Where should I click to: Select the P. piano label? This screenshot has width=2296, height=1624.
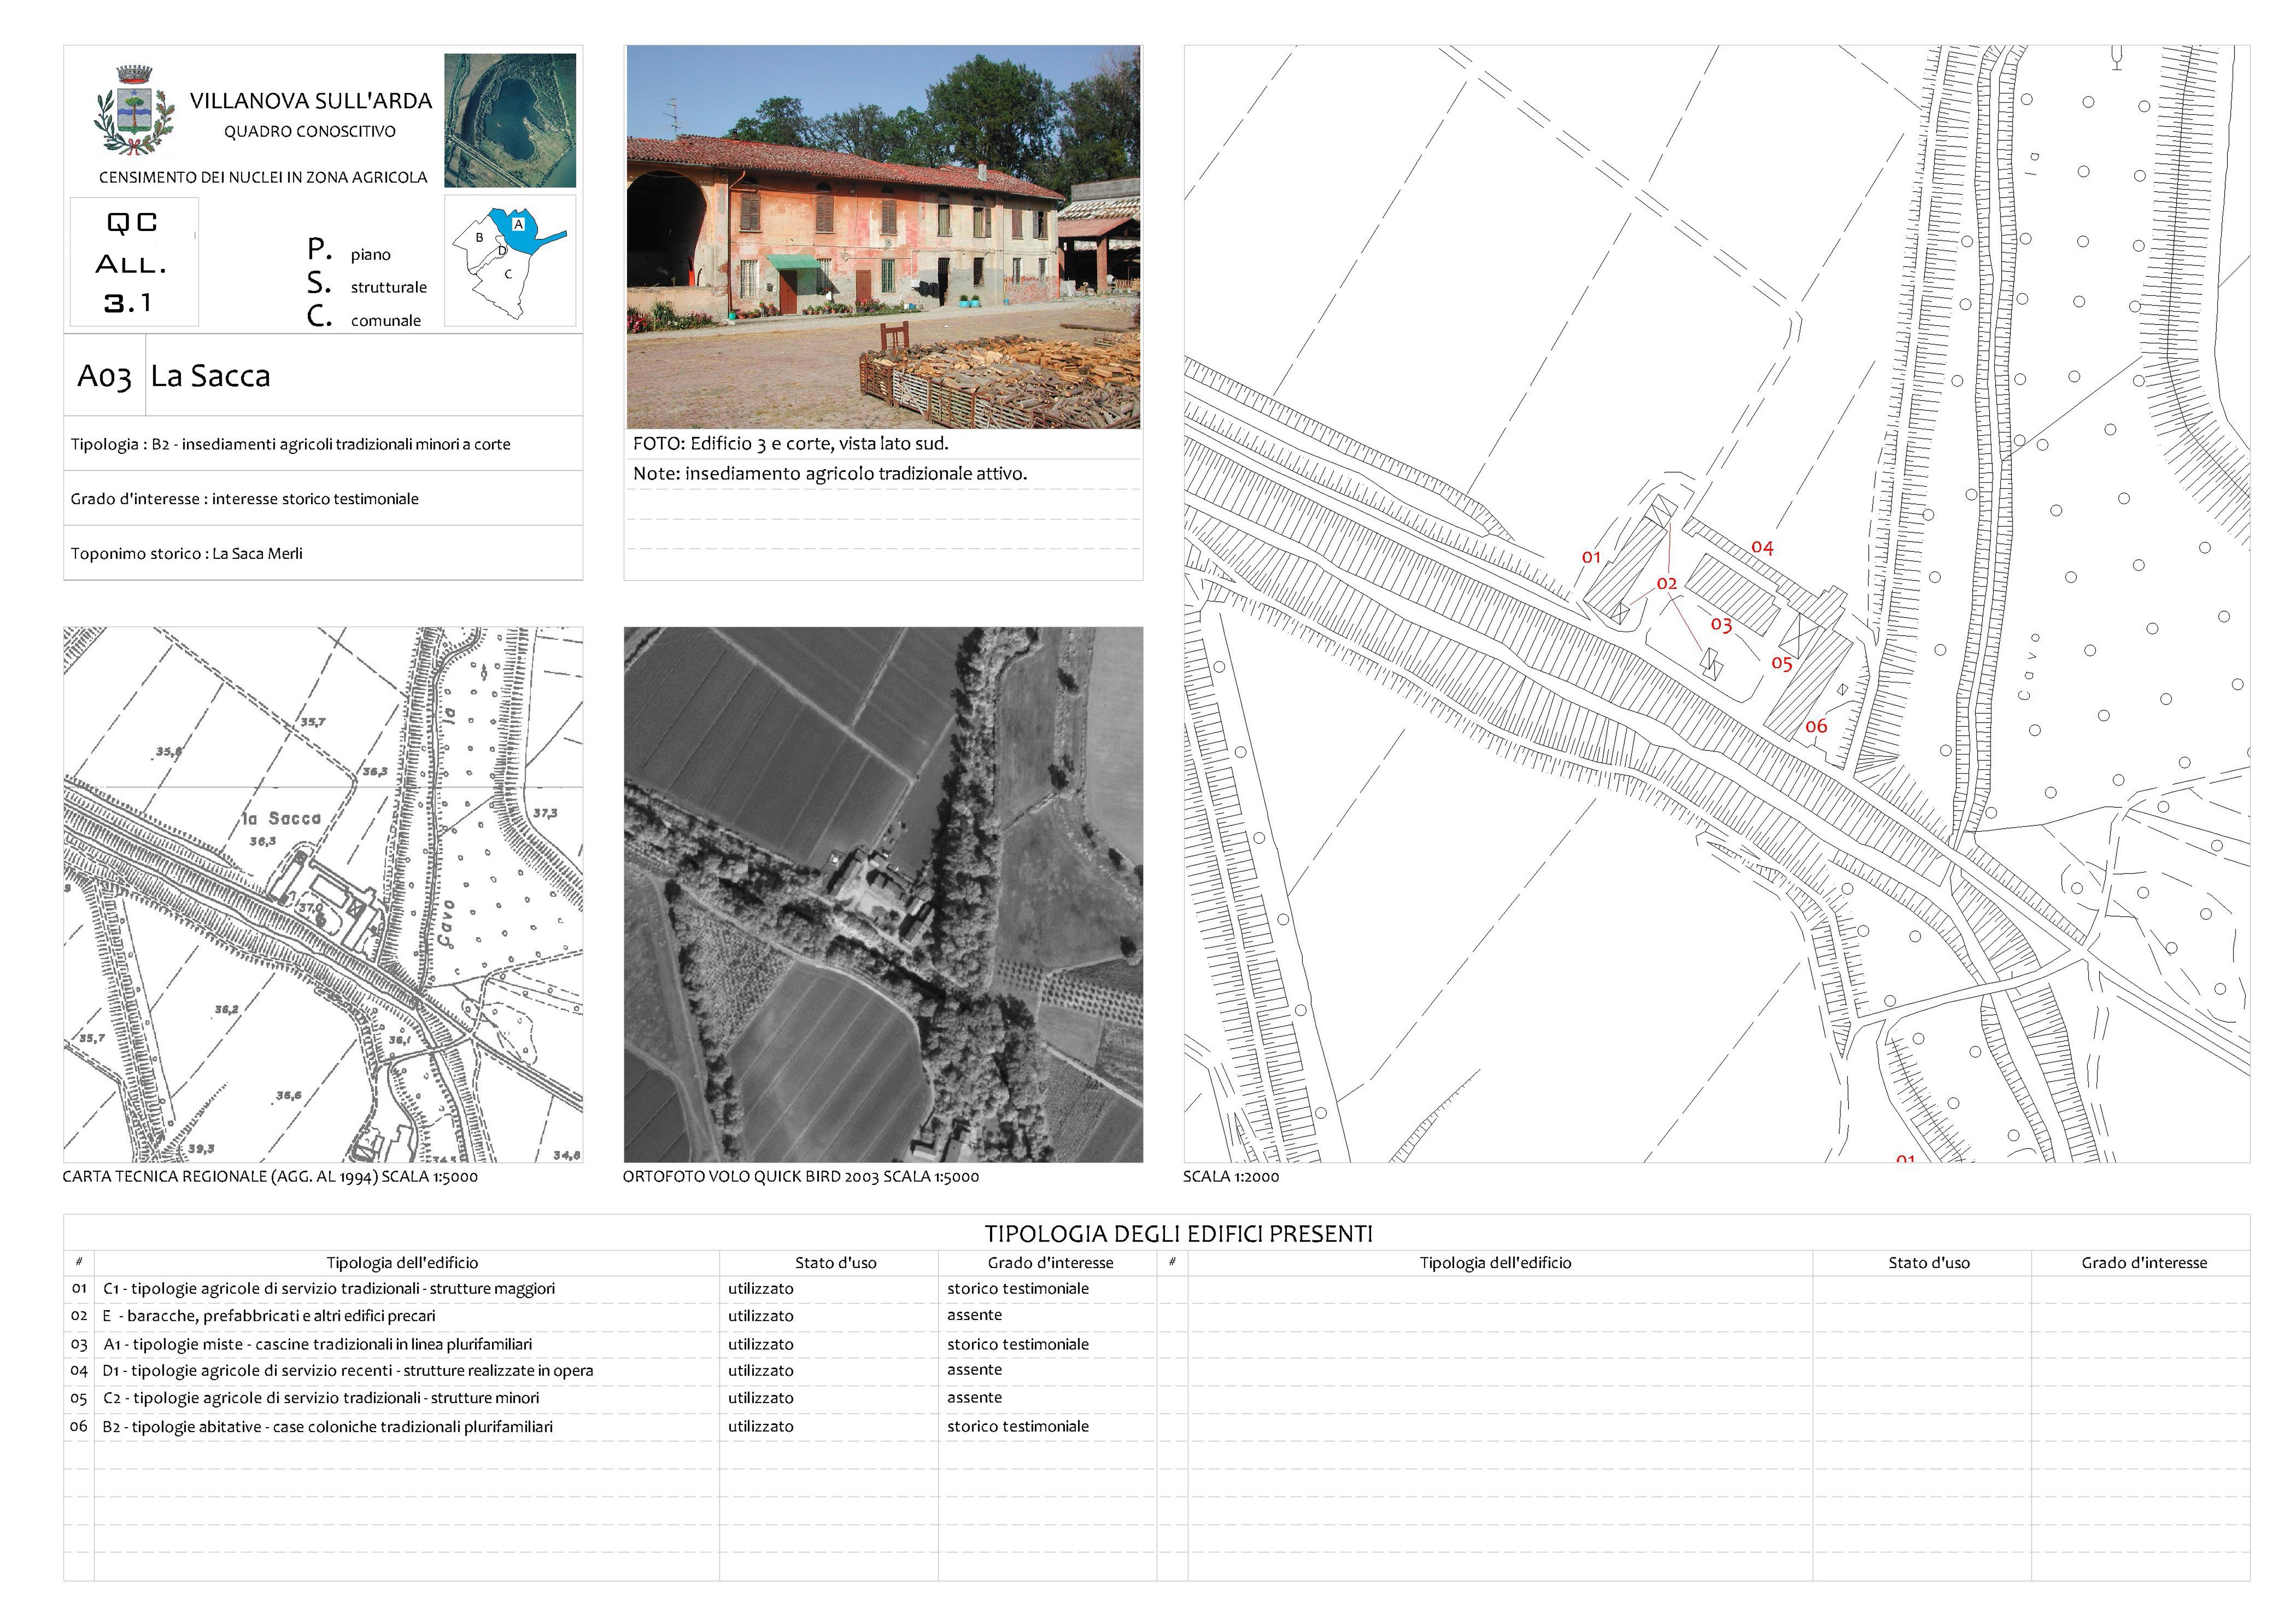(348, 250)
